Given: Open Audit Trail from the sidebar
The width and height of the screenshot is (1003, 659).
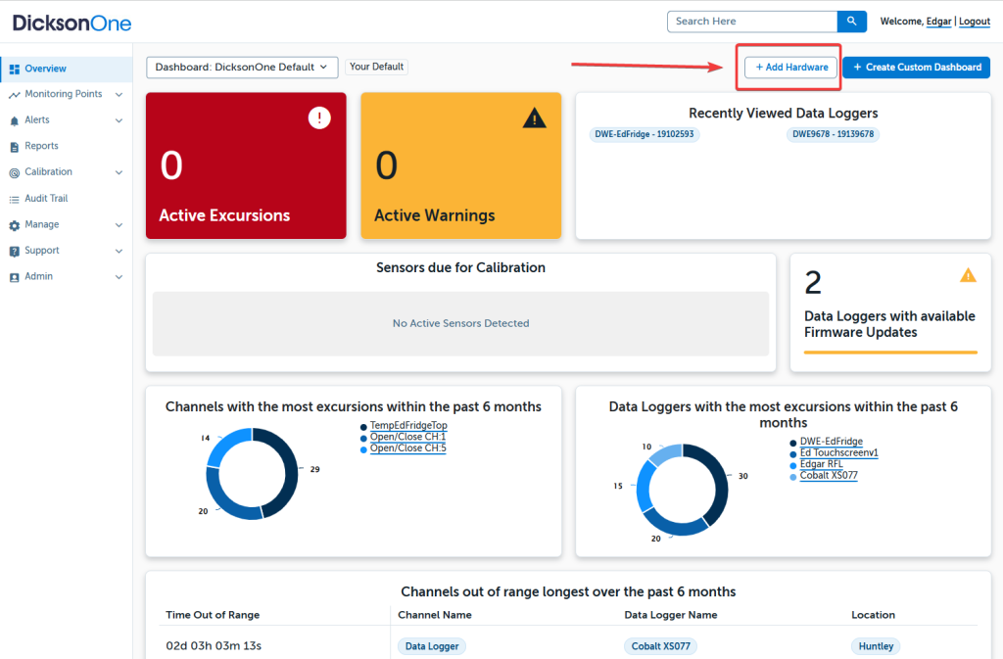Looking at the screenshot, I should (x=46, y=199).
